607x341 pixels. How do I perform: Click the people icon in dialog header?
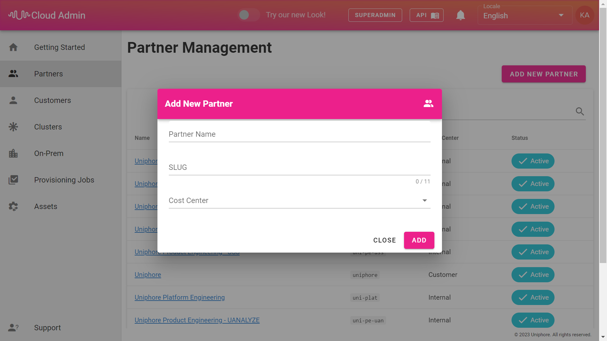pyautogui.click(x=428, y=104)
